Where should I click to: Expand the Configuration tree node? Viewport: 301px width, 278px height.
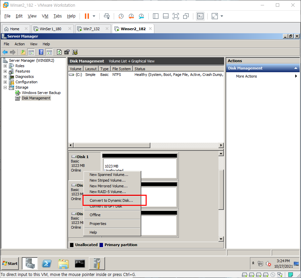pos(5,82)
